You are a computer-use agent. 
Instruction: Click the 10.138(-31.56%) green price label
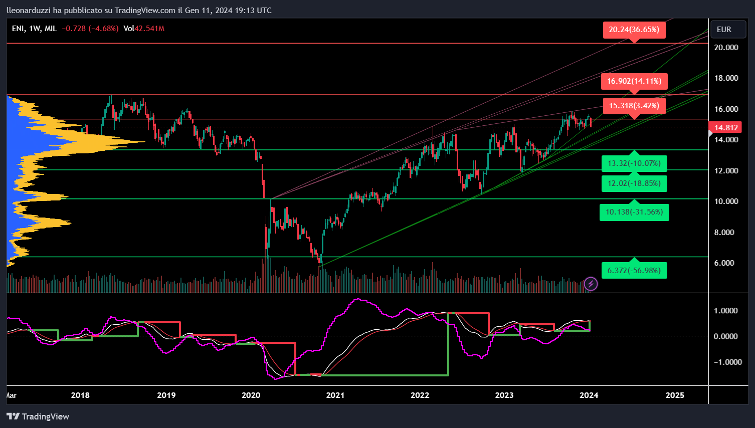(634, 212)
